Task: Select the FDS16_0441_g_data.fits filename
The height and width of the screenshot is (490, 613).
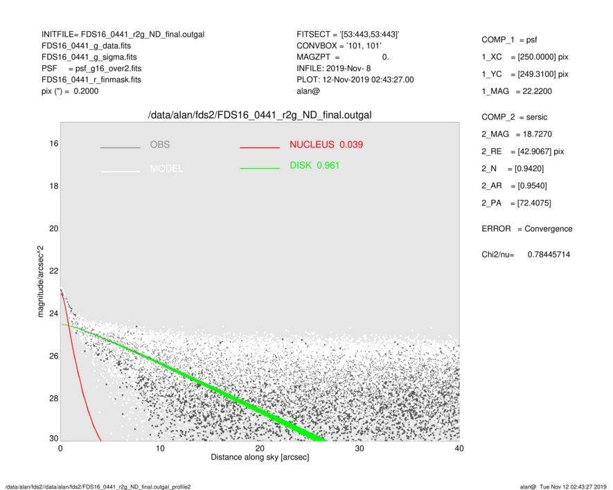Action: coord(86,46)
